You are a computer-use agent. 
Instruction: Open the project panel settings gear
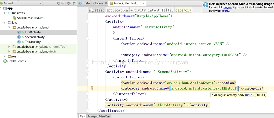69,3
